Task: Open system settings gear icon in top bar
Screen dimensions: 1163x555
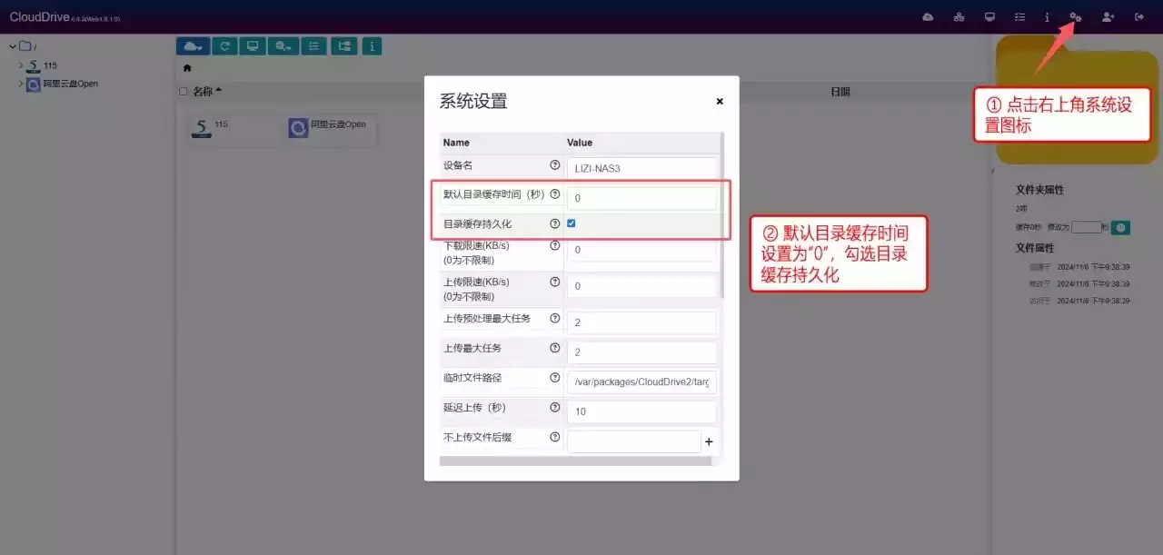Action: click(x=1076, y=17)
